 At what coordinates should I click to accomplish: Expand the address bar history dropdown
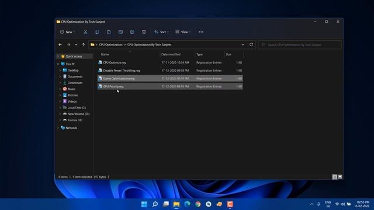(x=243, y=44)
